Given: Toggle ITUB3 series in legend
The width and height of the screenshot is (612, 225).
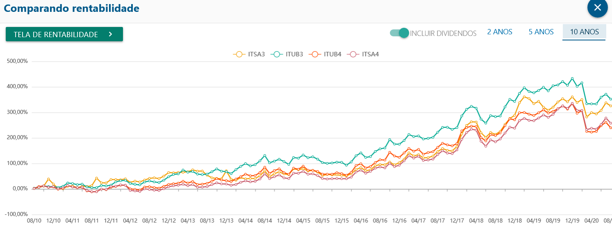Looking at the screenshot, I should pyautogui.click(x=287, y=54).
